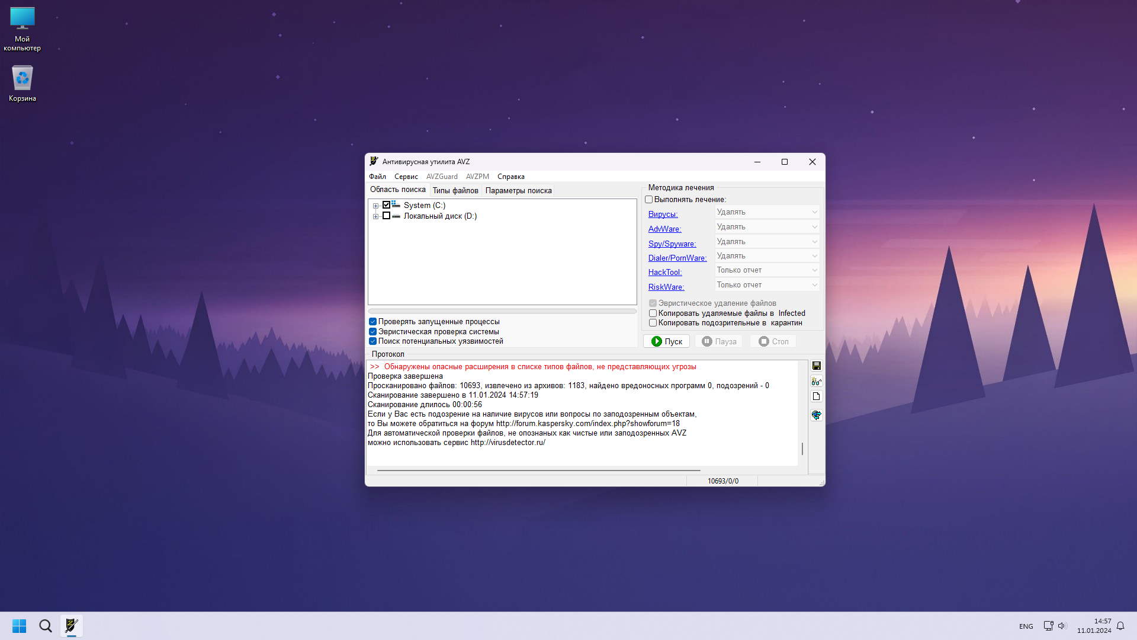
Task: Open the Сервис menu
Action: coord(406,177)
